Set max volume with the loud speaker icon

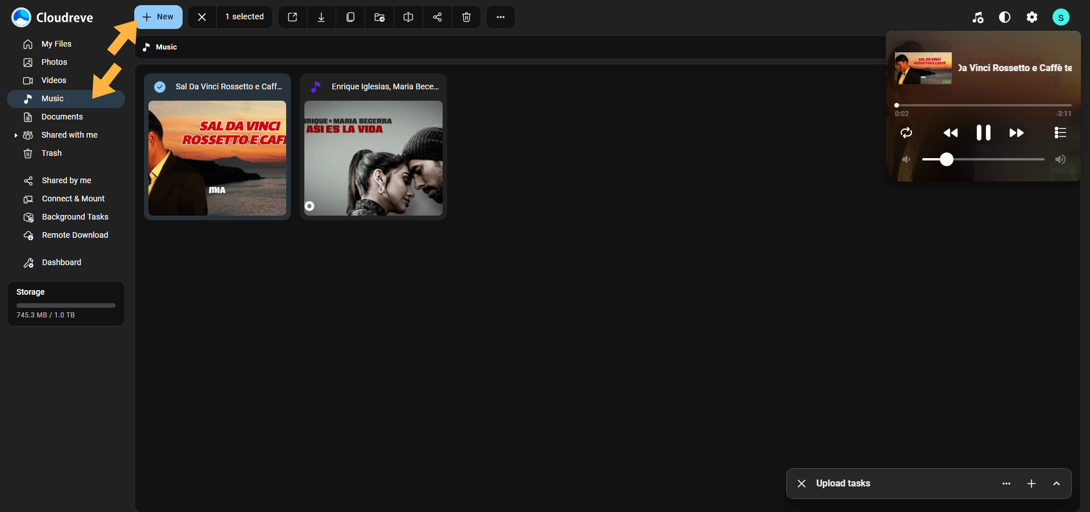pyautogui.click(x=1060, y=159)
